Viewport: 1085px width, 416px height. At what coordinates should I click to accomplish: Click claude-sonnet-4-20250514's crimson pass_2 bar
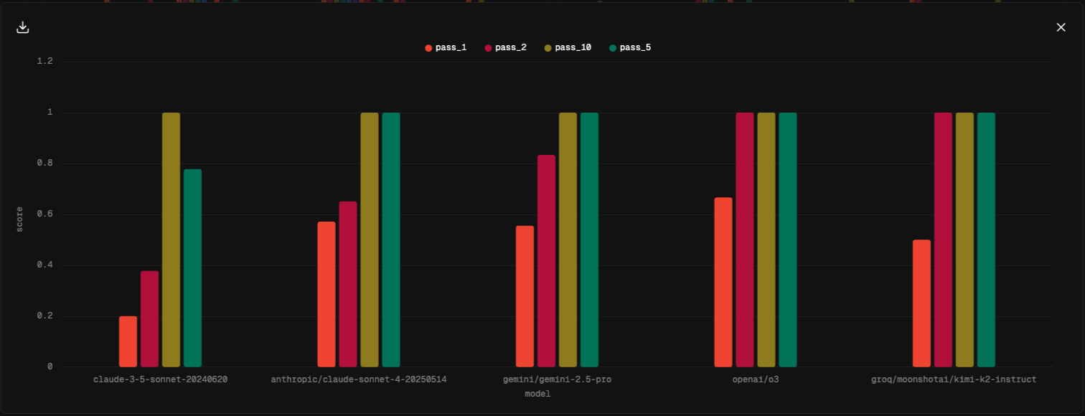point(348,284)
